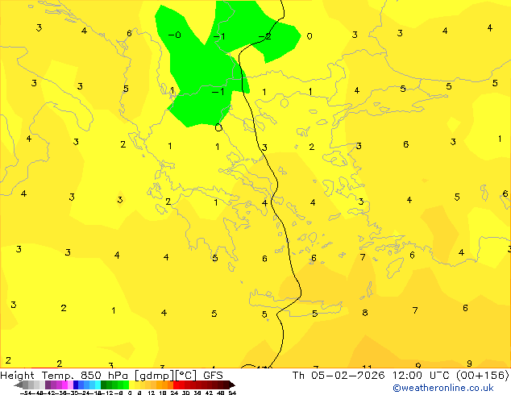Select the magenta swatch in the color scale
Screen dimensions: 511x395
click(64, 385)
